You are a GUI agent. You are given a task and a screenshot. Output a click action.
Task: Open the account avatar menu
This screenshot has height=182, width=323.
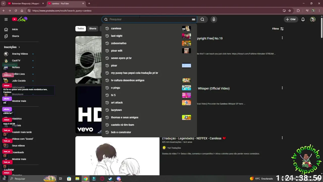point(313,19)
